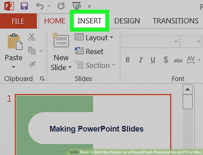Image resolution: width=203 pixels, height=155 pixels.
Task: Click the Layout icon in Slides group
Action: [x=79, y=37]
